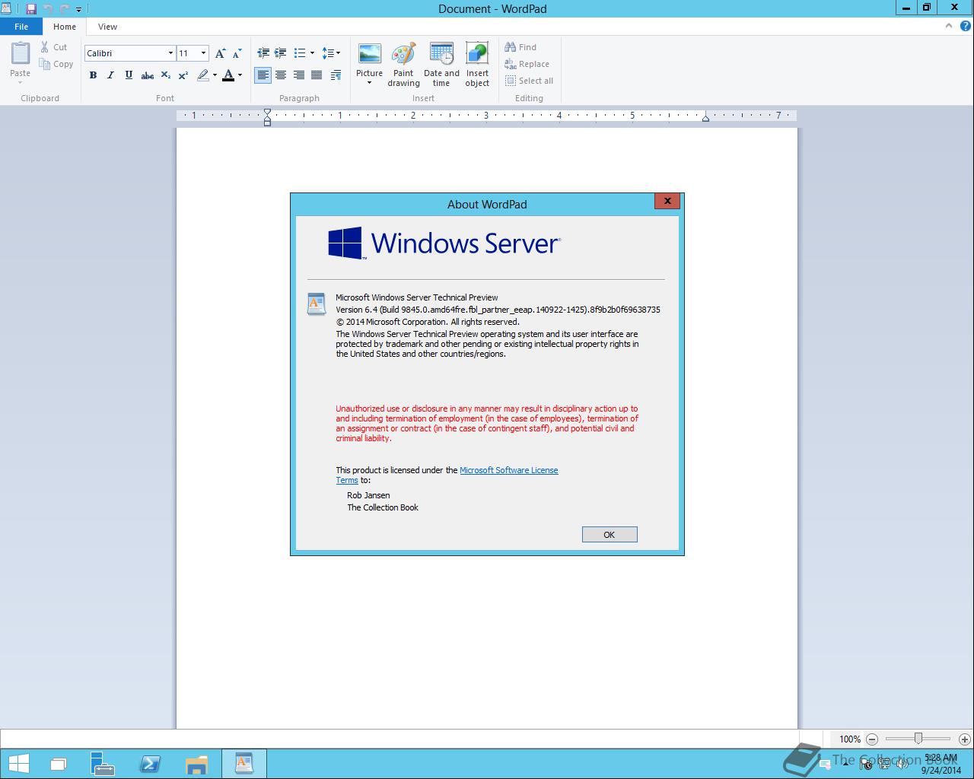The image size is (974, 779).
Task: Expand the text highlight color arrow
Action: [x=215, y=75]
